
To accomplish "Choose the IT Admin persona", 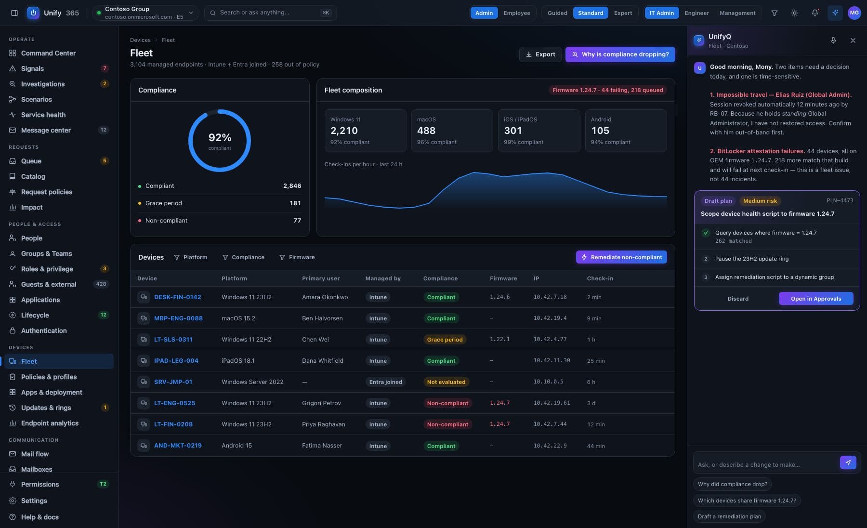I will pos(662,13).
